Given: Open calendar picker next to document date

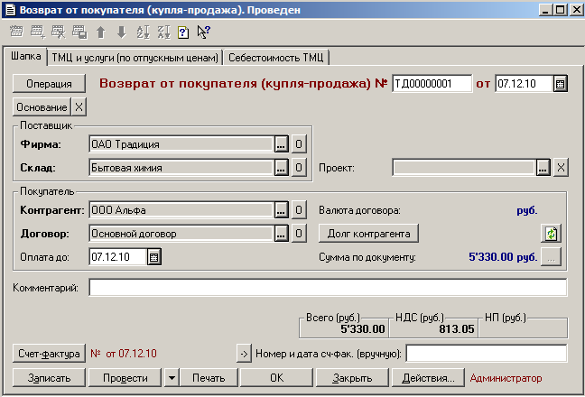Looking at the screenshot, I should coord(560,84).
